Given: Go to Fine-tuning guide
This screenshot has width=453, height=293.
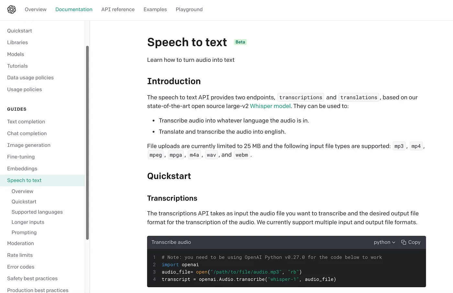Looking at the screenshot, I should coord(21,157).
